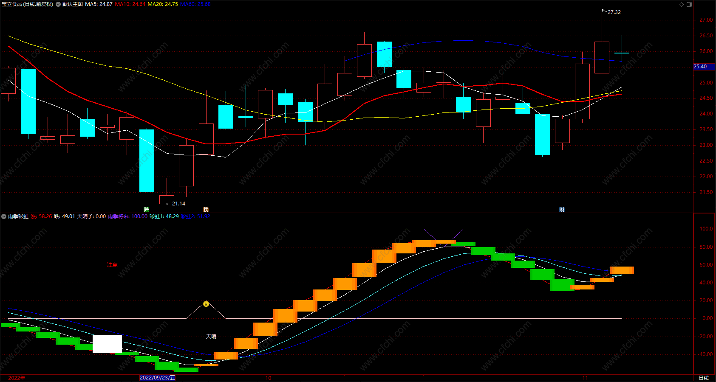
Task: Click the 彩虹1: 48.29 indicator value
Action: click(x=164, y=216)
